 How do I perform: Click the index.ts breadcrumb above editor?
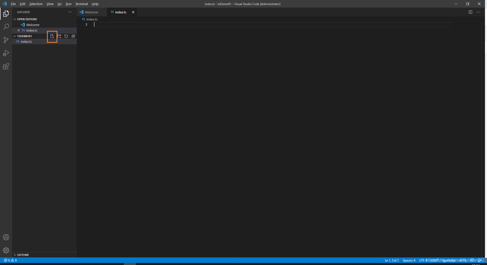click(x=90, y=19)
